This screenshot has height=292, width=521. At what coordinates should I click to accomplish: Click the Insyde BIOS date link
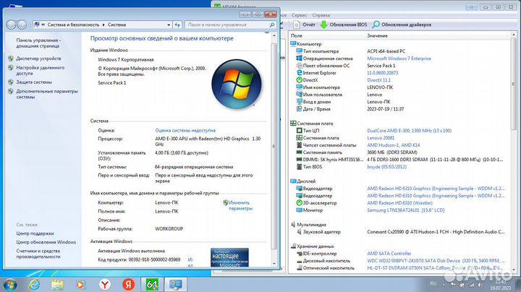386,167
